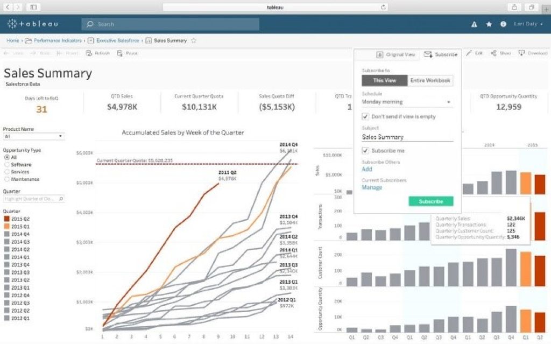Click the Revert toolbar item
Screen dimensions: 551x344
67,53
